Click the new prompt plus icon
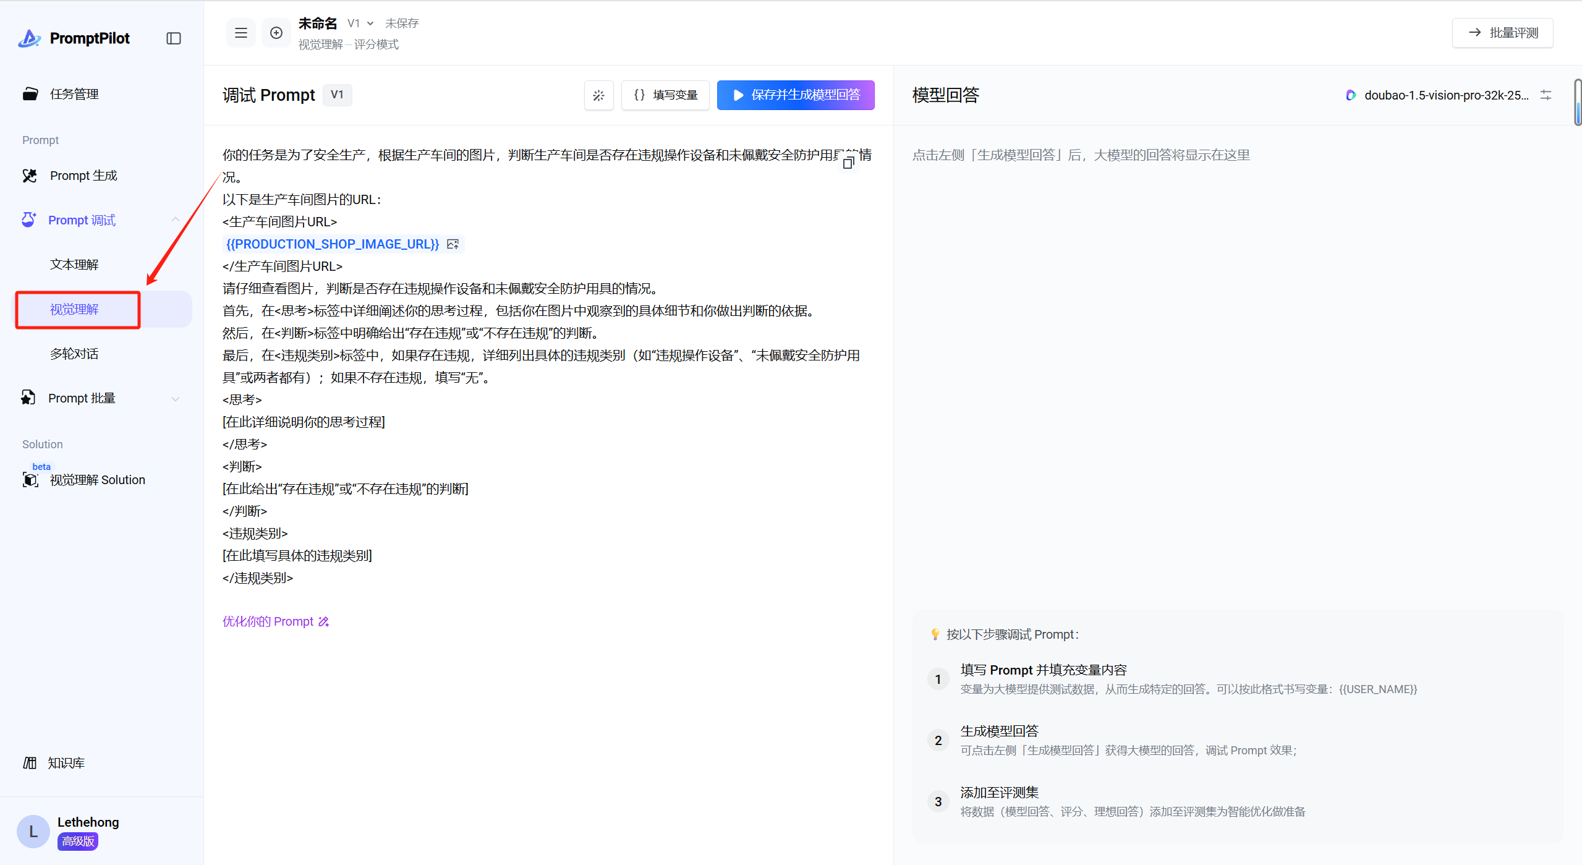The width and height of the screenshot is (1582, 865). 276,33
